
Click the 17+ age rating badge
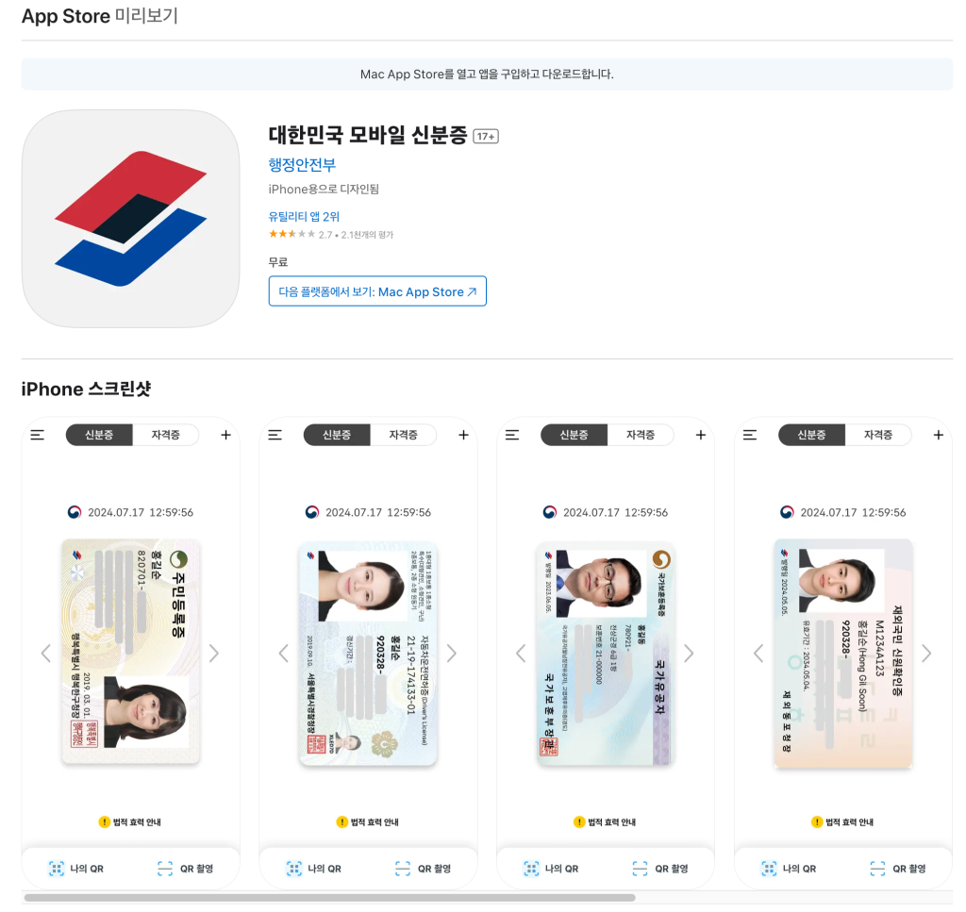click(486, 136)
